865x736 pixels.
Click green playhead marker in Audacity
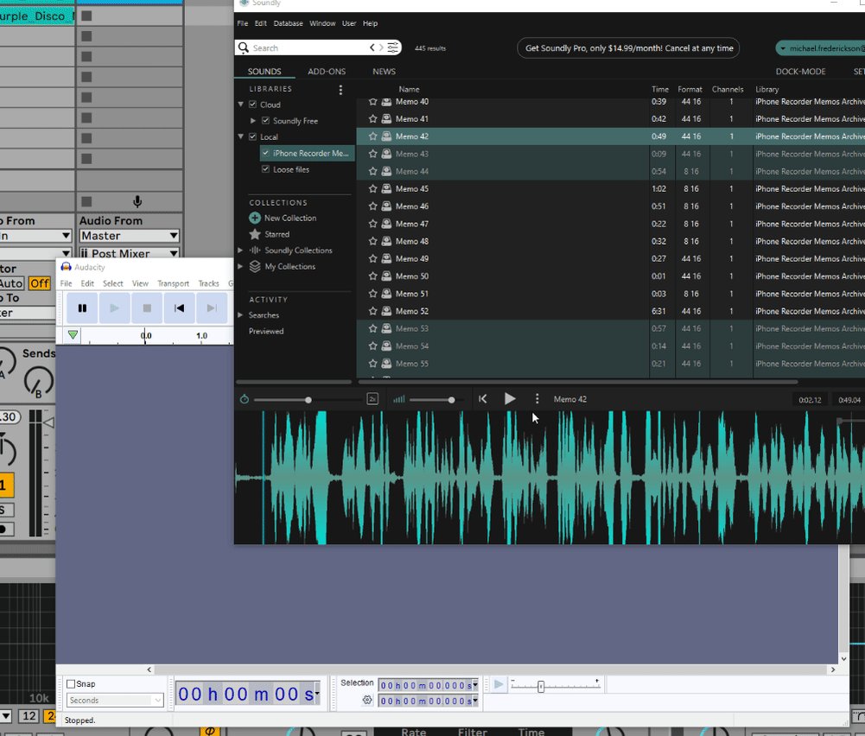[x=73, y=334]
